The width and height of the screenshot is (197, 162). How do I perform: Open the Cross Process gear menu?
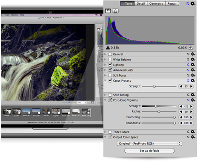tap(193, 80)
